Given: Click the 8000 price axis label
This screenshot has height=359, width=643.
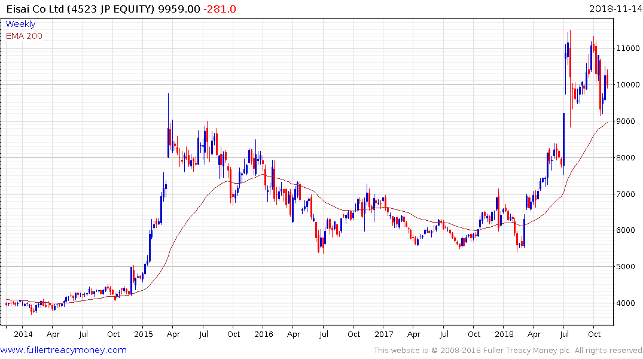Looking at the screenshot, I should pyautogui.click(x=626, y=157).
